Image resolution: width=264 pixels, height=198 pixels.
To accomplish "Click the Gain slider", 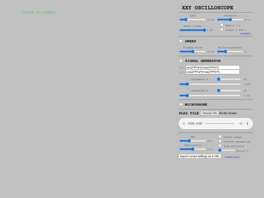I will coord(193,20).
